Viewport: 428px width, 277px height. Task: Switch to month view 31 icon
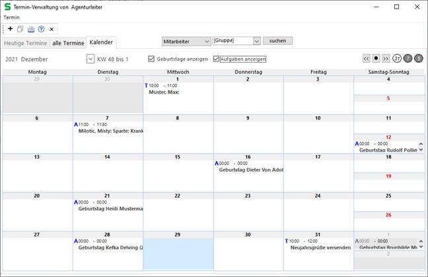[x=397, y=59]
